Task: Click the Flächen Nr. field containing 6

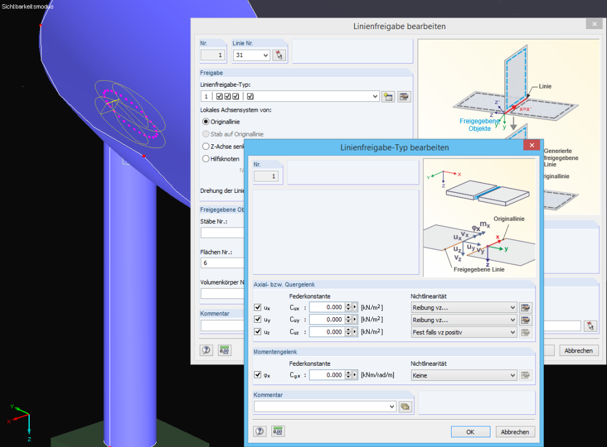Action: click(x=223, y=263)
